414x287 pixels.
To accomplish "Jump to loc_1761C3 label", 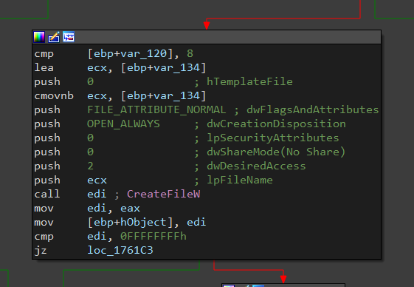I will [x=120, y=250].
